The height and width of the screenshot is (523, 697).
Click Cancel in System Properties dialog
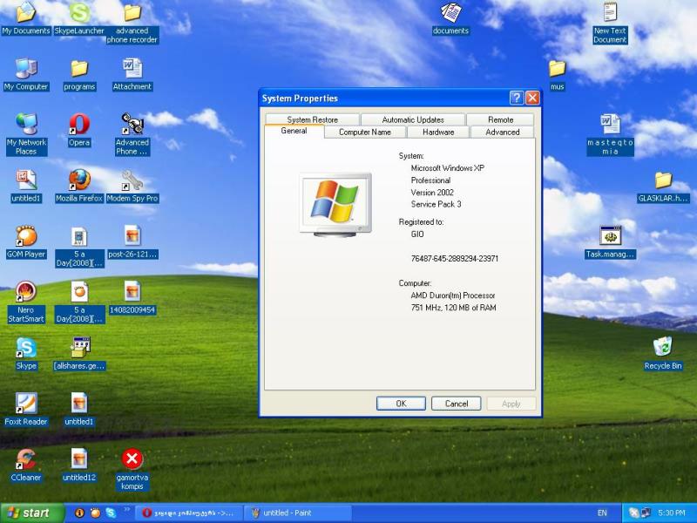pos(457,404)
